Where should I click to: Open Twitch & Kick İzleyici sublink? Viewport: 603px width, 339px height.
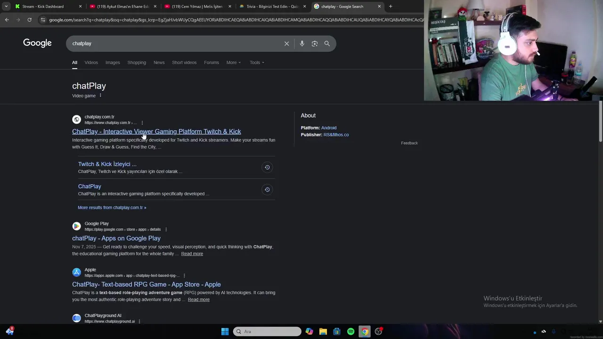coord(107,164)
